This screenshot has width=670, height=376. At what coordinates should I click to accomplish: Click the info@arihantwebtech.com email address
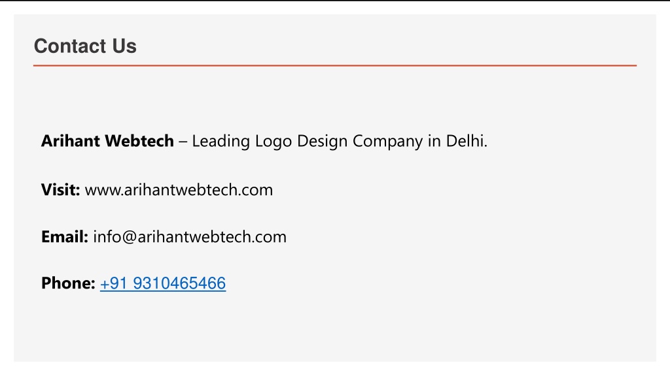pos(190,236)
